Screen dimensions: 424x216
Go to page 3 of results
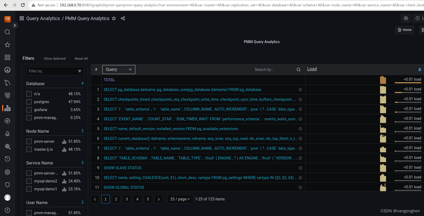(x=127, y=199)
